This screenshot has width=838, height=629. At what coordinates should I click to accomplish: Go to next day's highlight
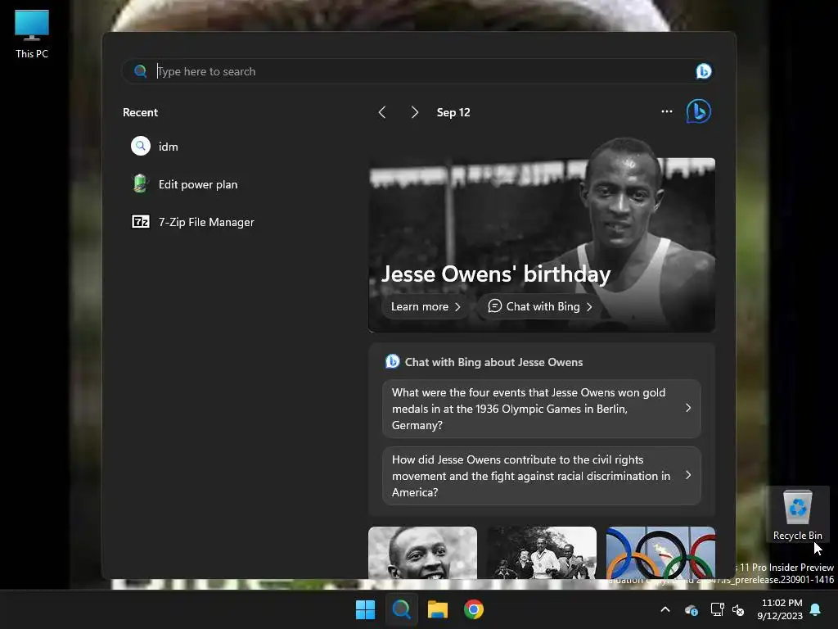tap(415, 112)
